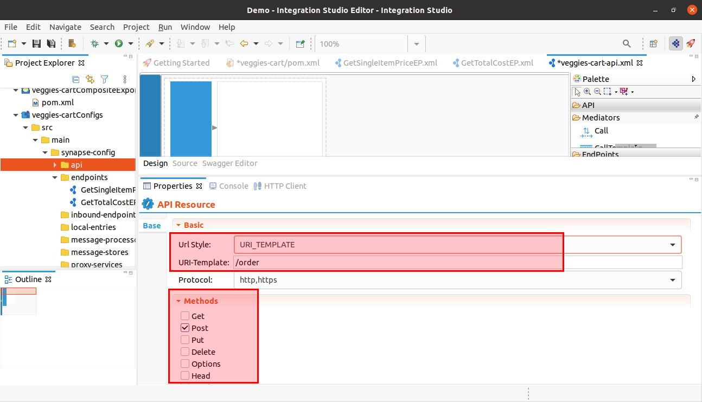Viewport: 702px width, 402px height.
Task: Check the Get method checkbox
Action: (x=185, y=316)
